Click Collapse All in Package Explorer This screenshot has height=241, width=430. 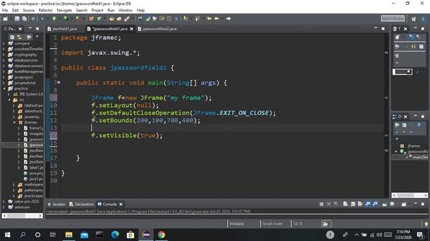[x=12, y=37]
